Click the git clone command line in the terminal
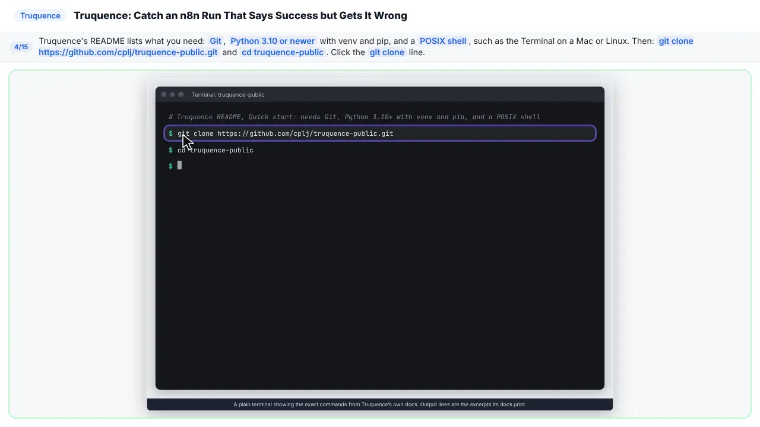Image resolution: width=760 pixels, height=427 pixels. (380, 133)
